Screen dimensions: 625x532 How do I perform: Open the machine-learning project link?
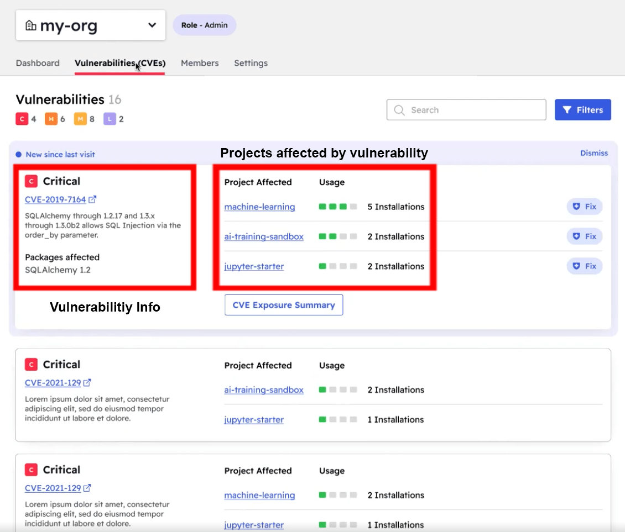259,207
